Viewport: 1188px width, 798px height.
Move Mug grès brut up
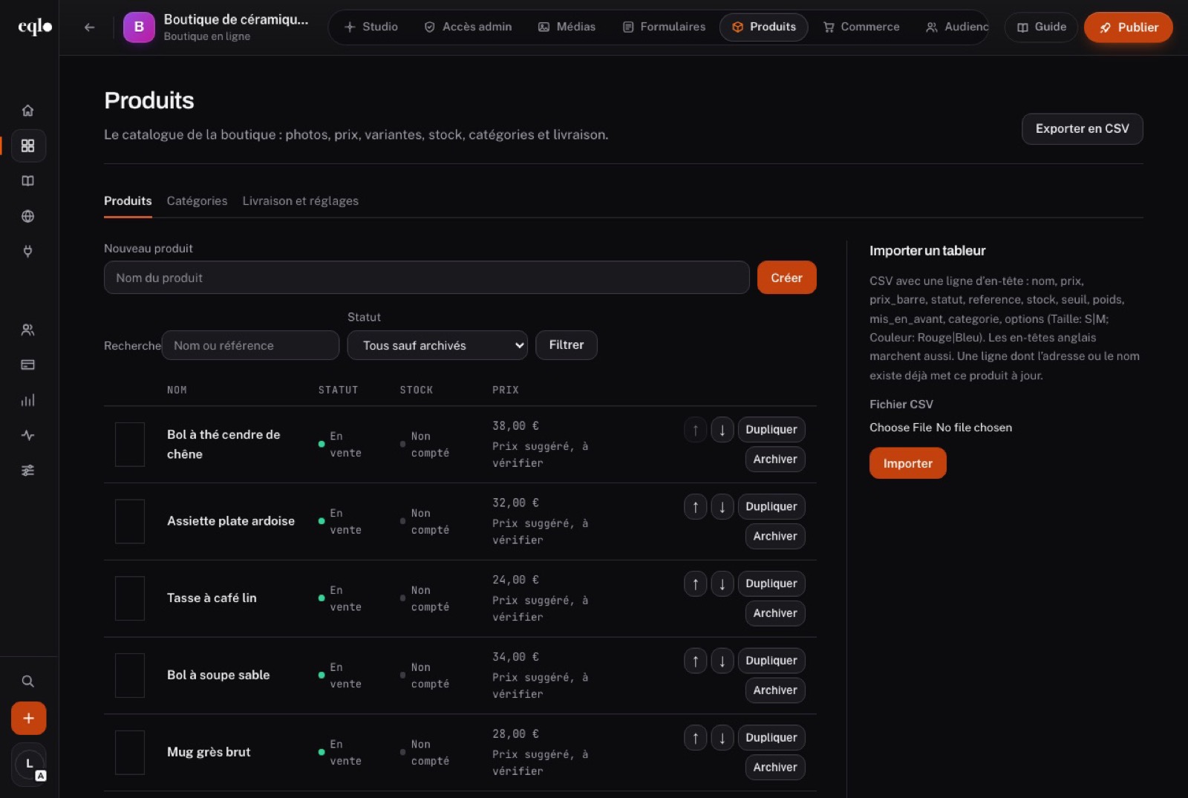click(695, 738)
